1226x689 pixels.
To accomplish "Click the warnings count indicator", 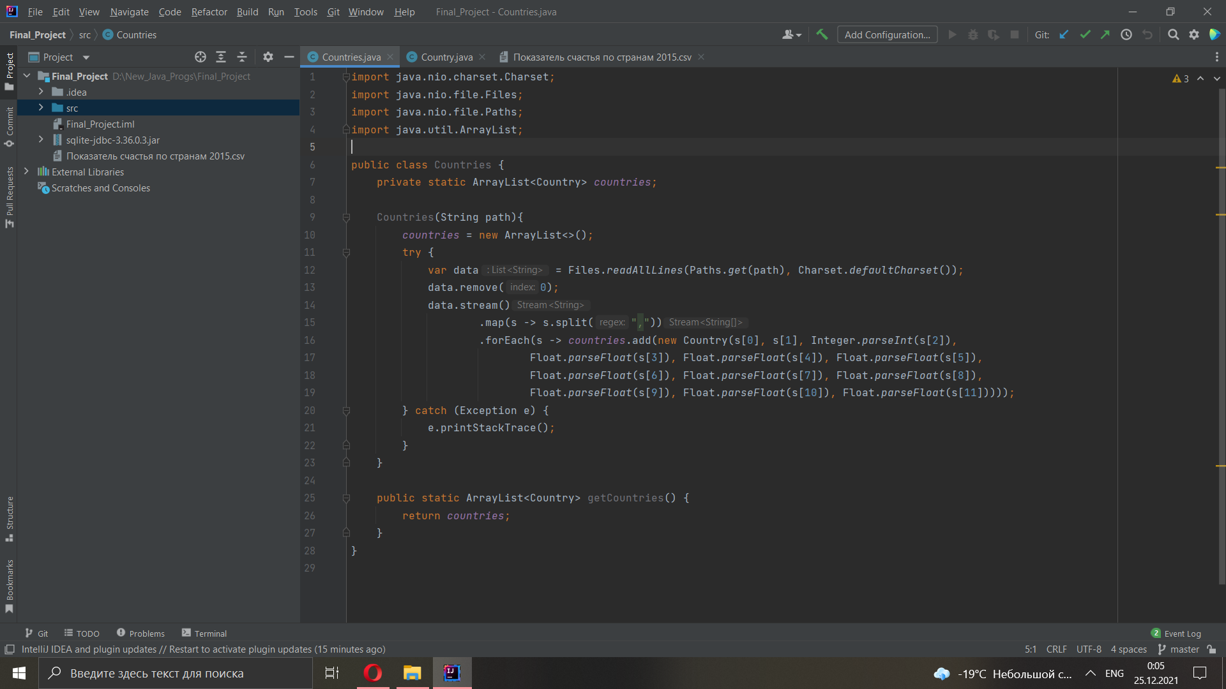I will click(1181, 78).
